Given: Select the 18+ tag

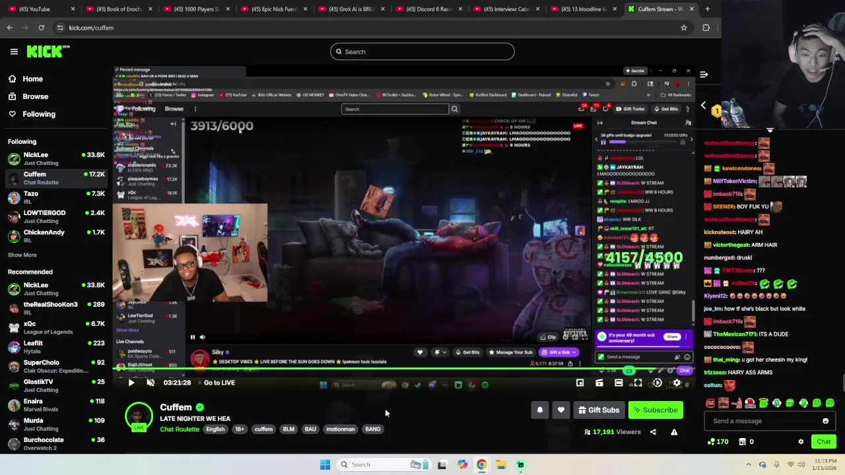Looking at the screenshot, I should (x=240, y=429).
